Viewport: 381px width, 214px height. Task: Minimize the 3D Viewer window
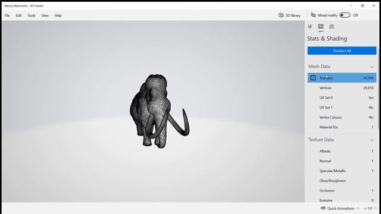pyautogui.click(x=351, y=5)
